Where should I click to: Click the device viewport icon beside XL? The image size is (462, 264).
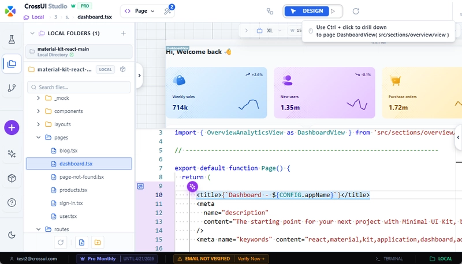pyautogui.click(x=259, y=31)
